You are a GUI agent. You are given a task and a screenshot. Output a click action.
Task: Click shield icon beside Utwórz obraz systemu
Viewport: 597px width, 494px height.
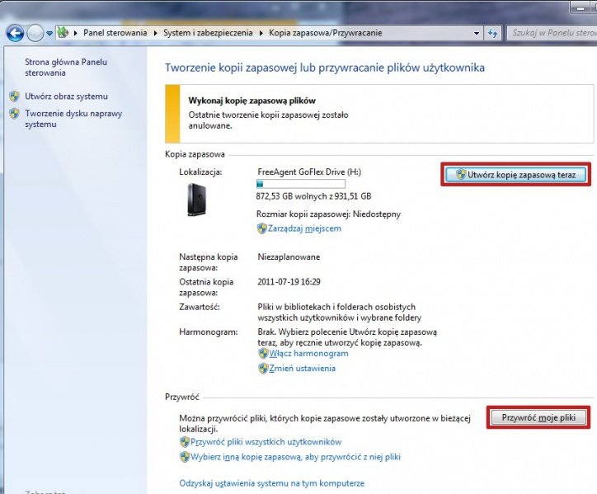pos(14,96)
